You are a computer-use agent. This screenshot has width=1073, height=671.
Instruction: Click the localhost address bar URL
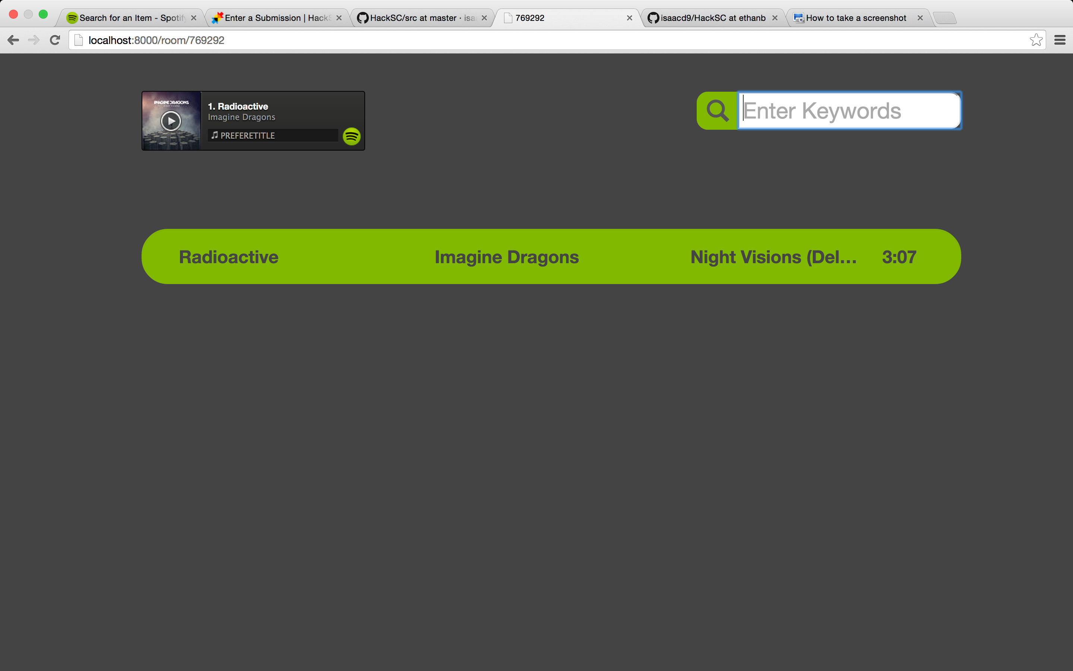(x=156, y=40)
